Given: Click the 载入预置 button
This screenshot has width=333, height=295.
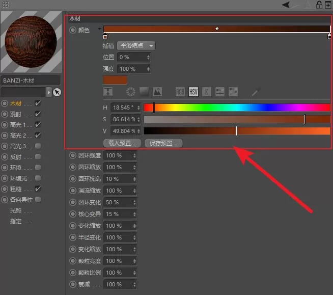Looking at the screenshot, I should pos(122,143).
